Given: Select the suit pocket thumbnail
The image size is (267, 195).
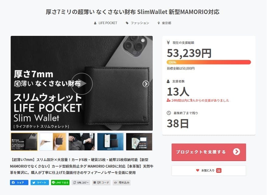Looking at the screenshot, I should [x=82, y=142].
